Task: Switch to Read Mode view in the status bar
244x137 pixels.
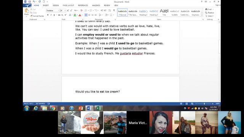Action: (181, 104)
